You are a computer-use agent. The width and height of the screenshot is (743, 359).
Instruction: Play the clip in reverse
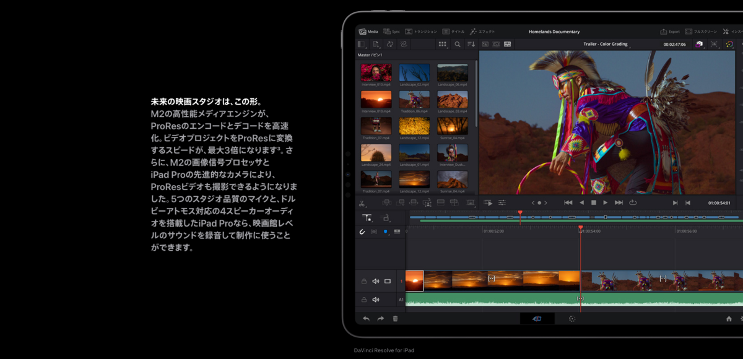click(581, 202)
